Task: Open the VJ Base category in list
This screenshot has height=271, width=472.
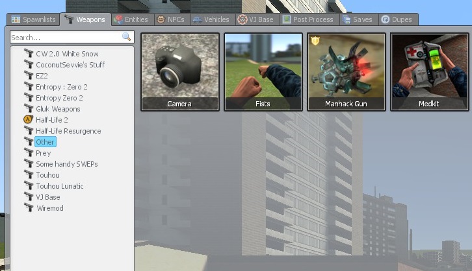Action: (48, 197)
